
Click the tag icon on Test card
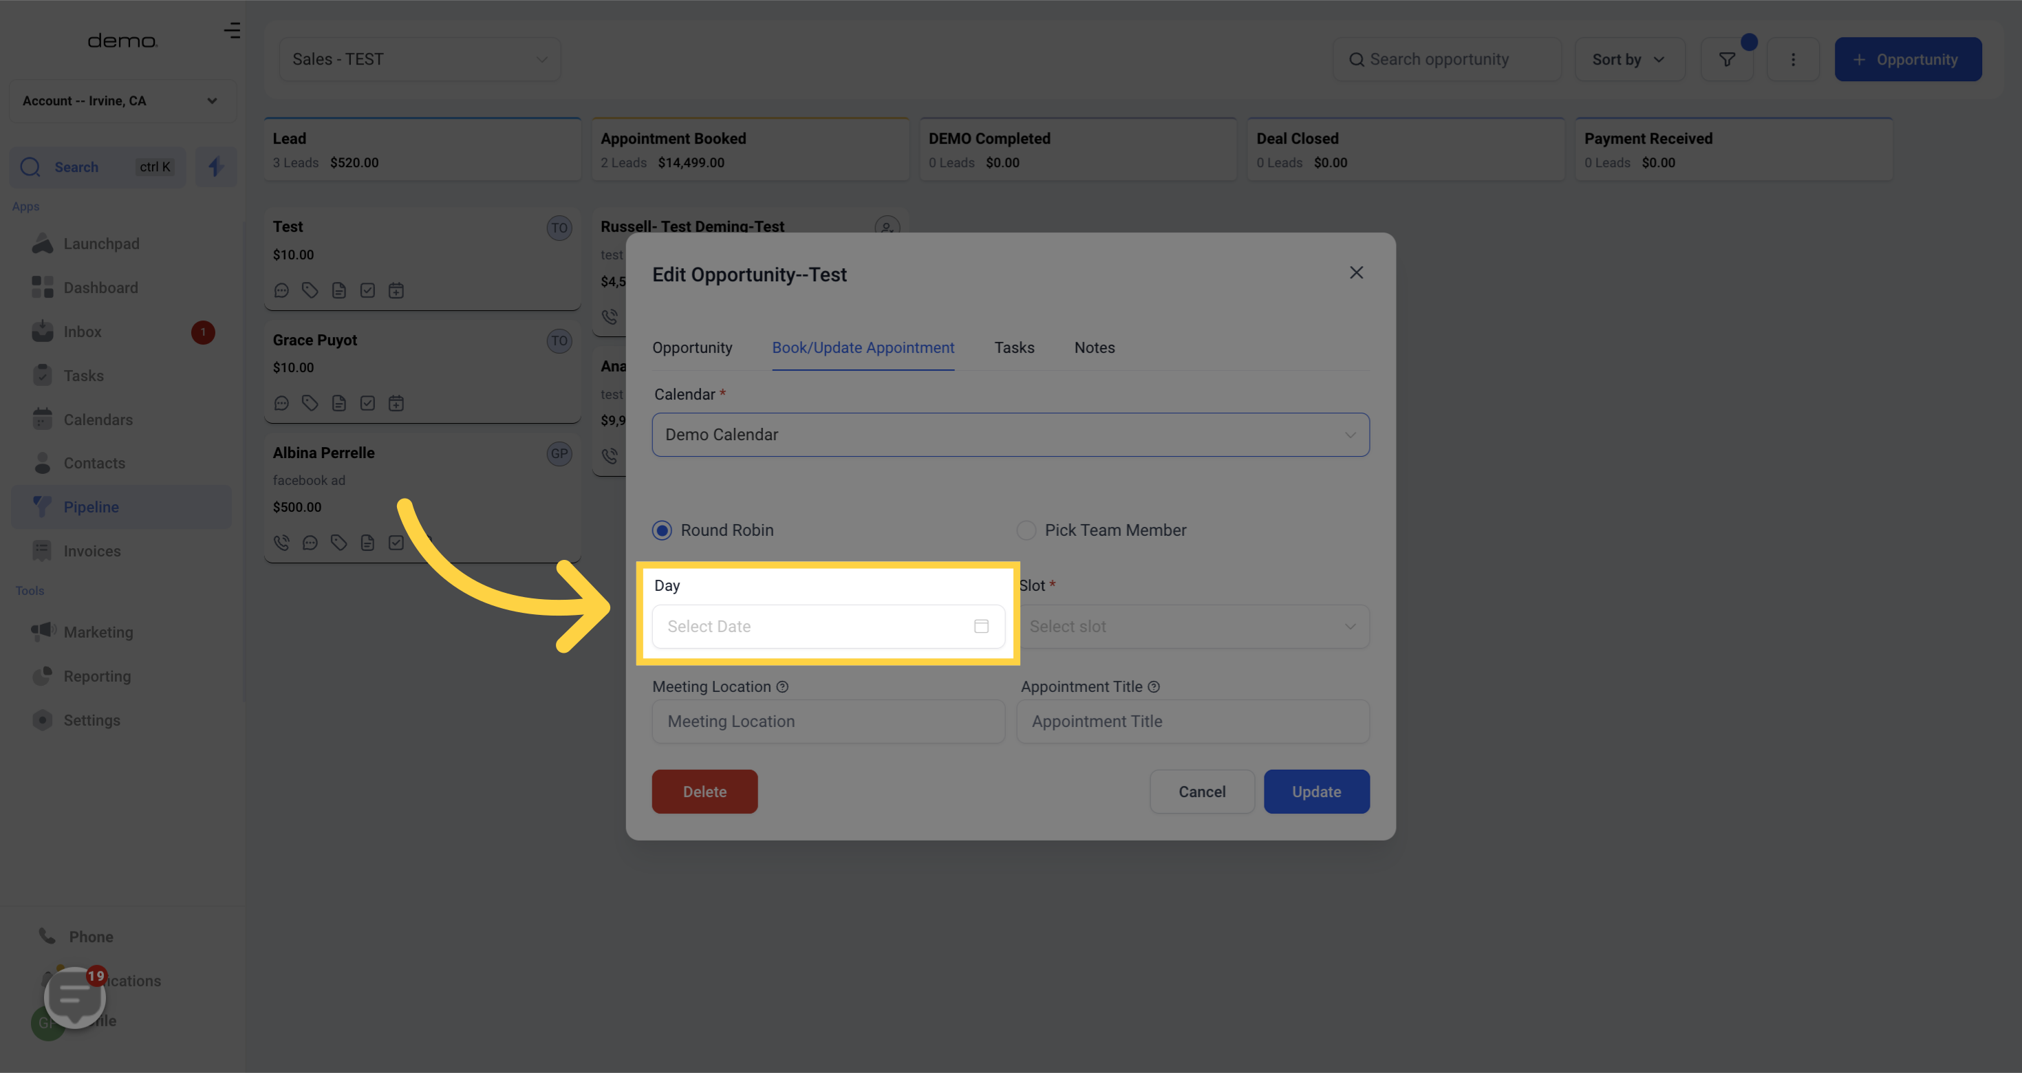(310, 290)
